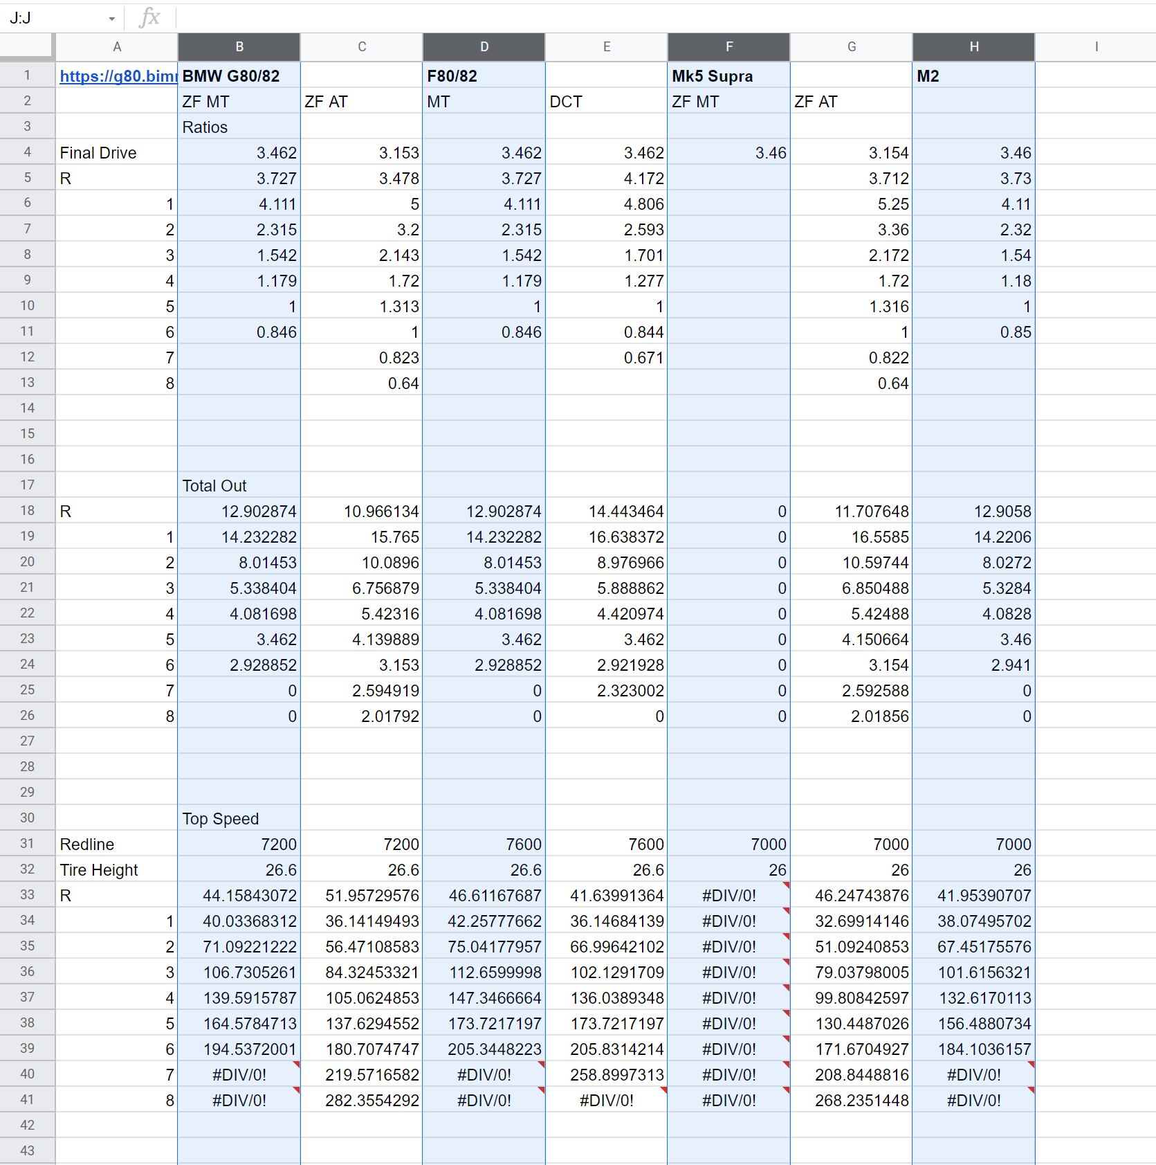1156x1165 pixels.
Task: Focus the formula bar input area
Action: [666, 18]
